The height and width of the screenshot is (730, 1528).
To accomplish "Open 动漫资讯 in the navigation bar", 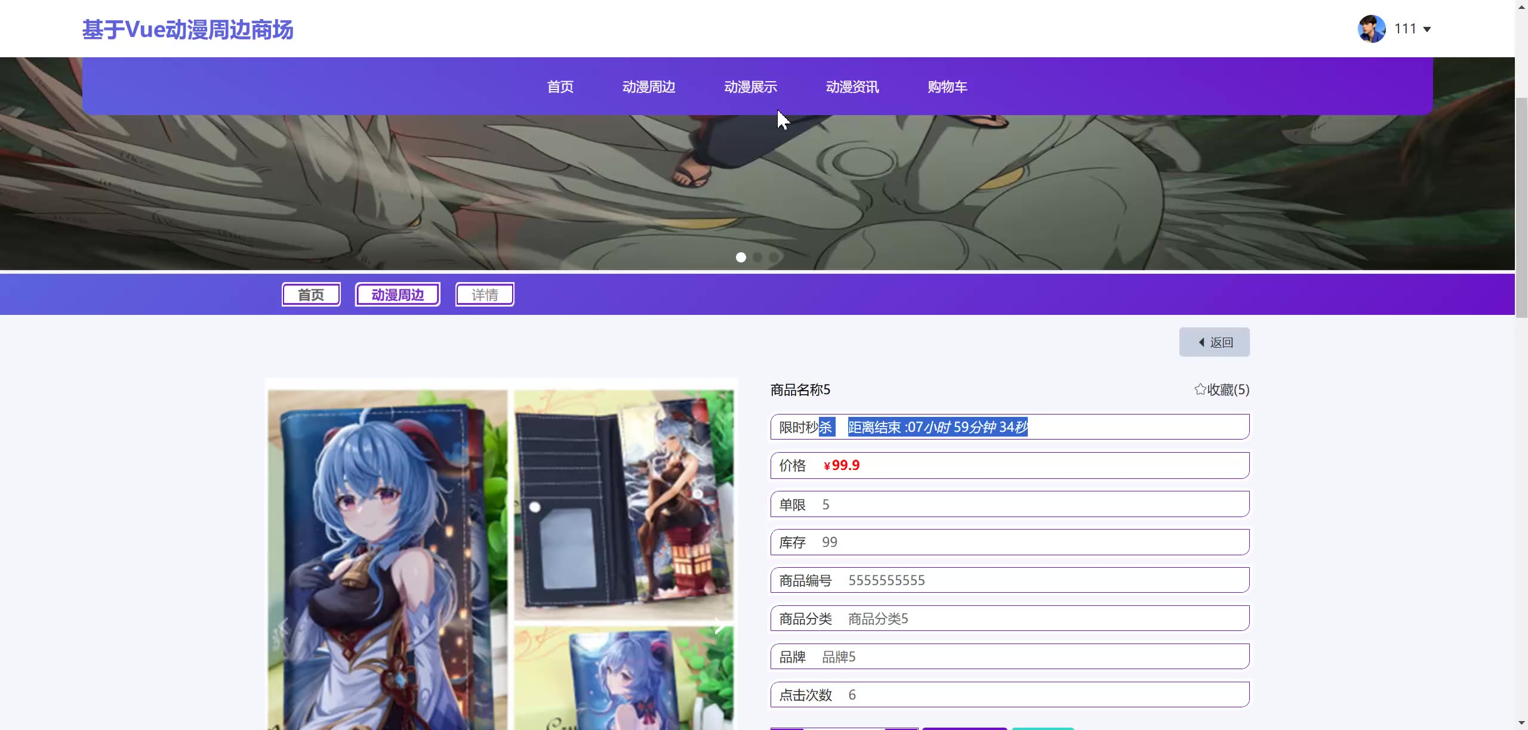I will (x=852, y=87).
